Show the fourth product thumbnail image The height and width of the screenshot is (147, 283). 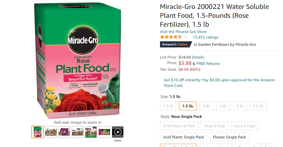point(78,132)
